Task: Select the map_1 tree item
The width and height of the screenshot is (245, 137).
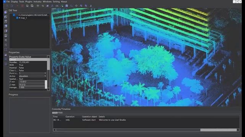Action: click(24, 18)
